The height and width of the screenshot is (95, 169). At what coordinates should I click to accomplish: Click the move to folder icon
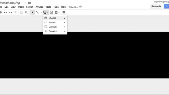[x=29, y=3]
